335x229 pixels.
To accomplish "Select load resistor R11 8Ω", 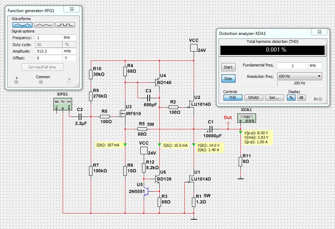I will click(240, 162).
